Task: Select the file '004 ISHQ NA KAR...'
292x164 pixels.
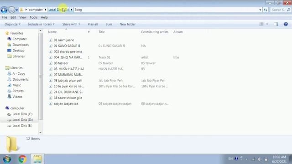Action: pyautogui.click(x=68, y=57)
